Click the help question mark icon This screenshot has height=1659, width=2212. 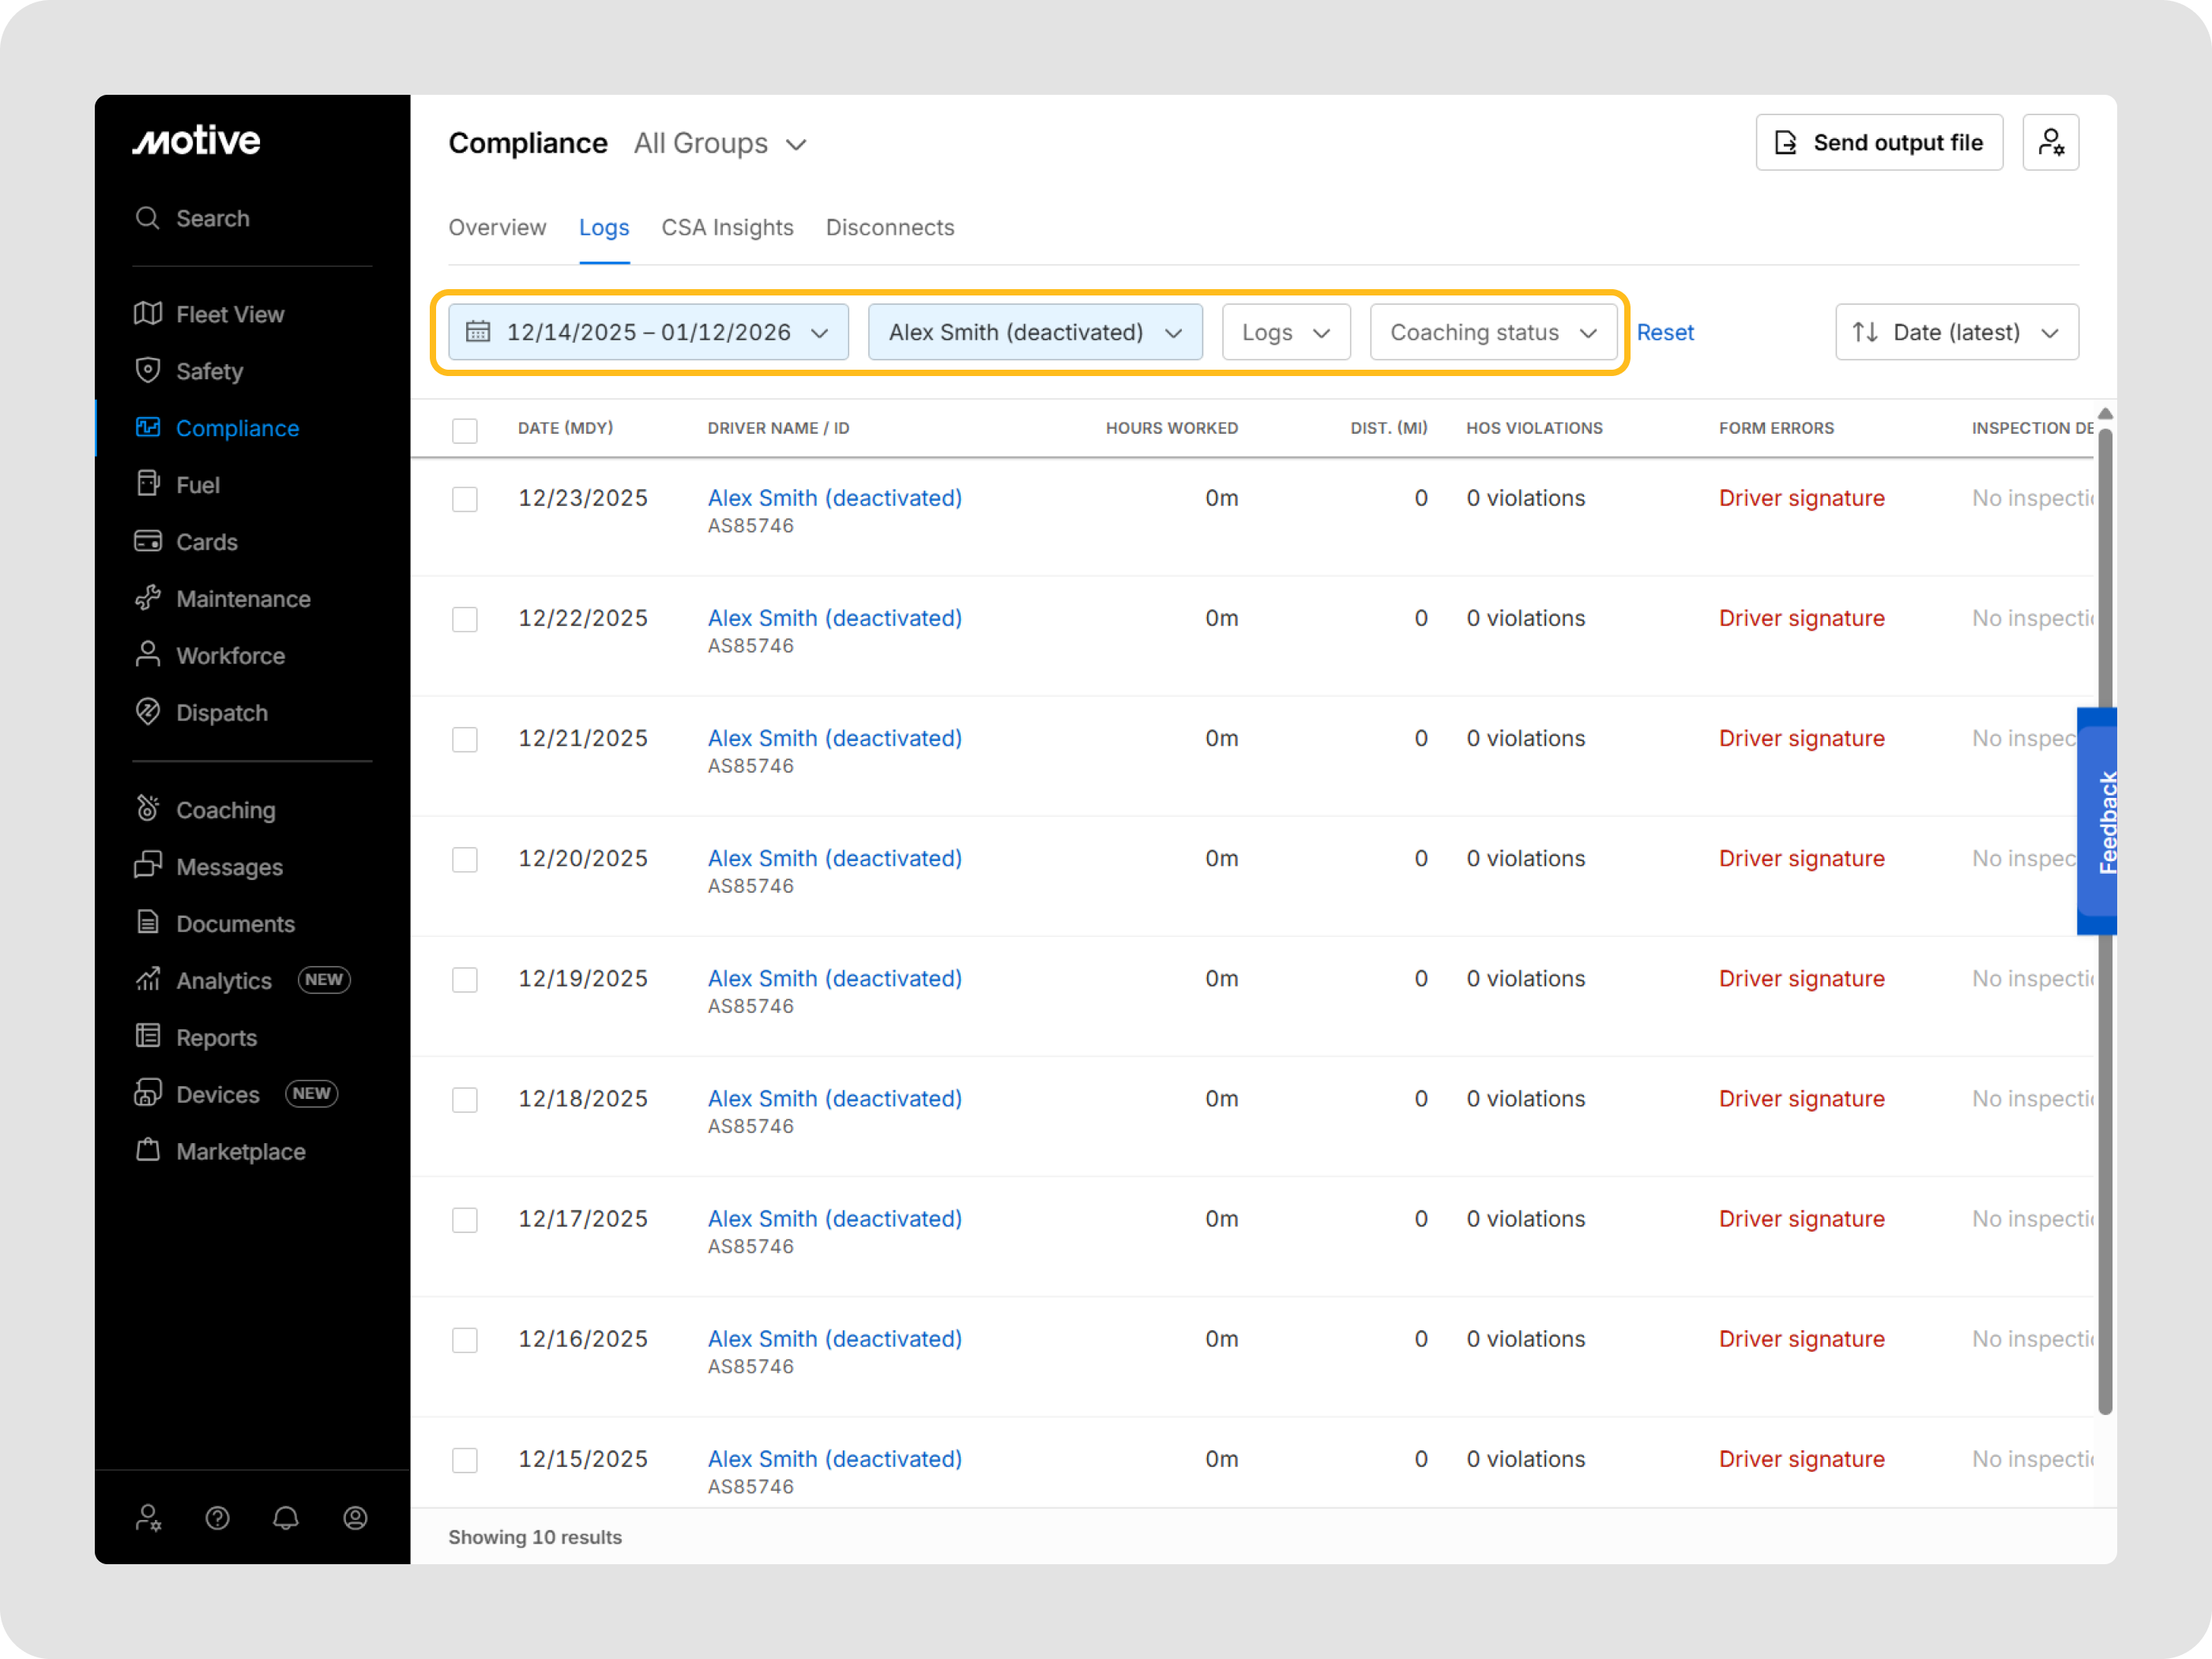pos(217,1518)
